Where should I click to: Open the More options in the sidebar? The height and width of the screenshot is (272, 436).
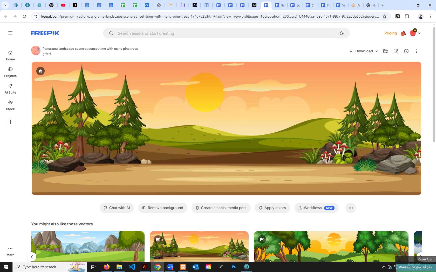[10, 251]
